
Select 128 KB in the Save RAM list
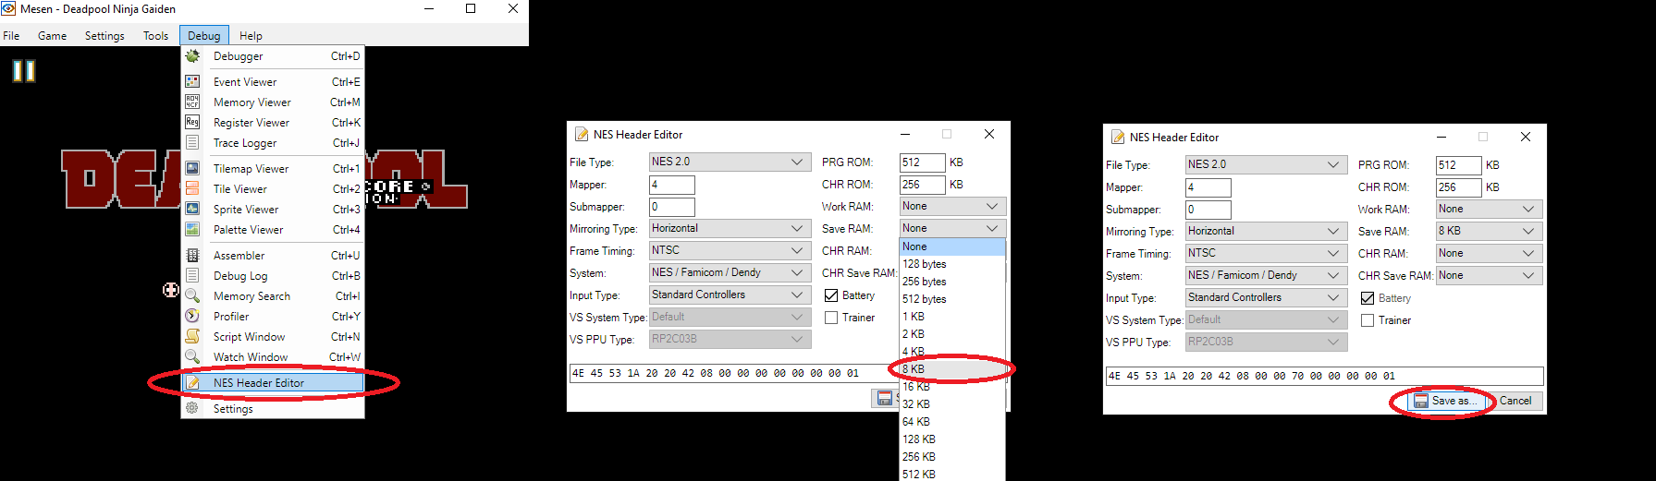(x=952, y=439)
